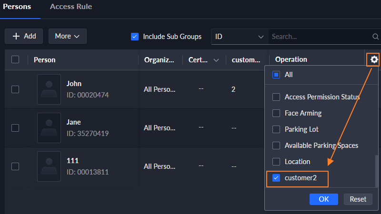Open the More dropdown menu
381x214 pixels.
(67, 36)
